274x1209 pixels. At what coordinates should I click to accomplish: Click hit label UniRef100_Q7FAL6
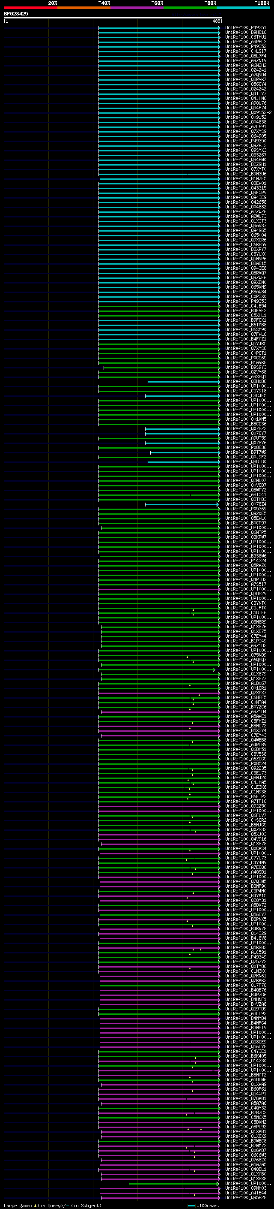pos(246,335)
